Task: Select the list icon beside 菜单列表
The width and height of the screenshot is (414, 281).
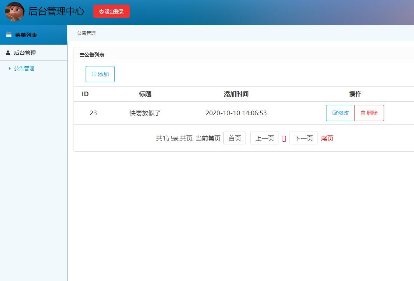Action: (8, 35)
